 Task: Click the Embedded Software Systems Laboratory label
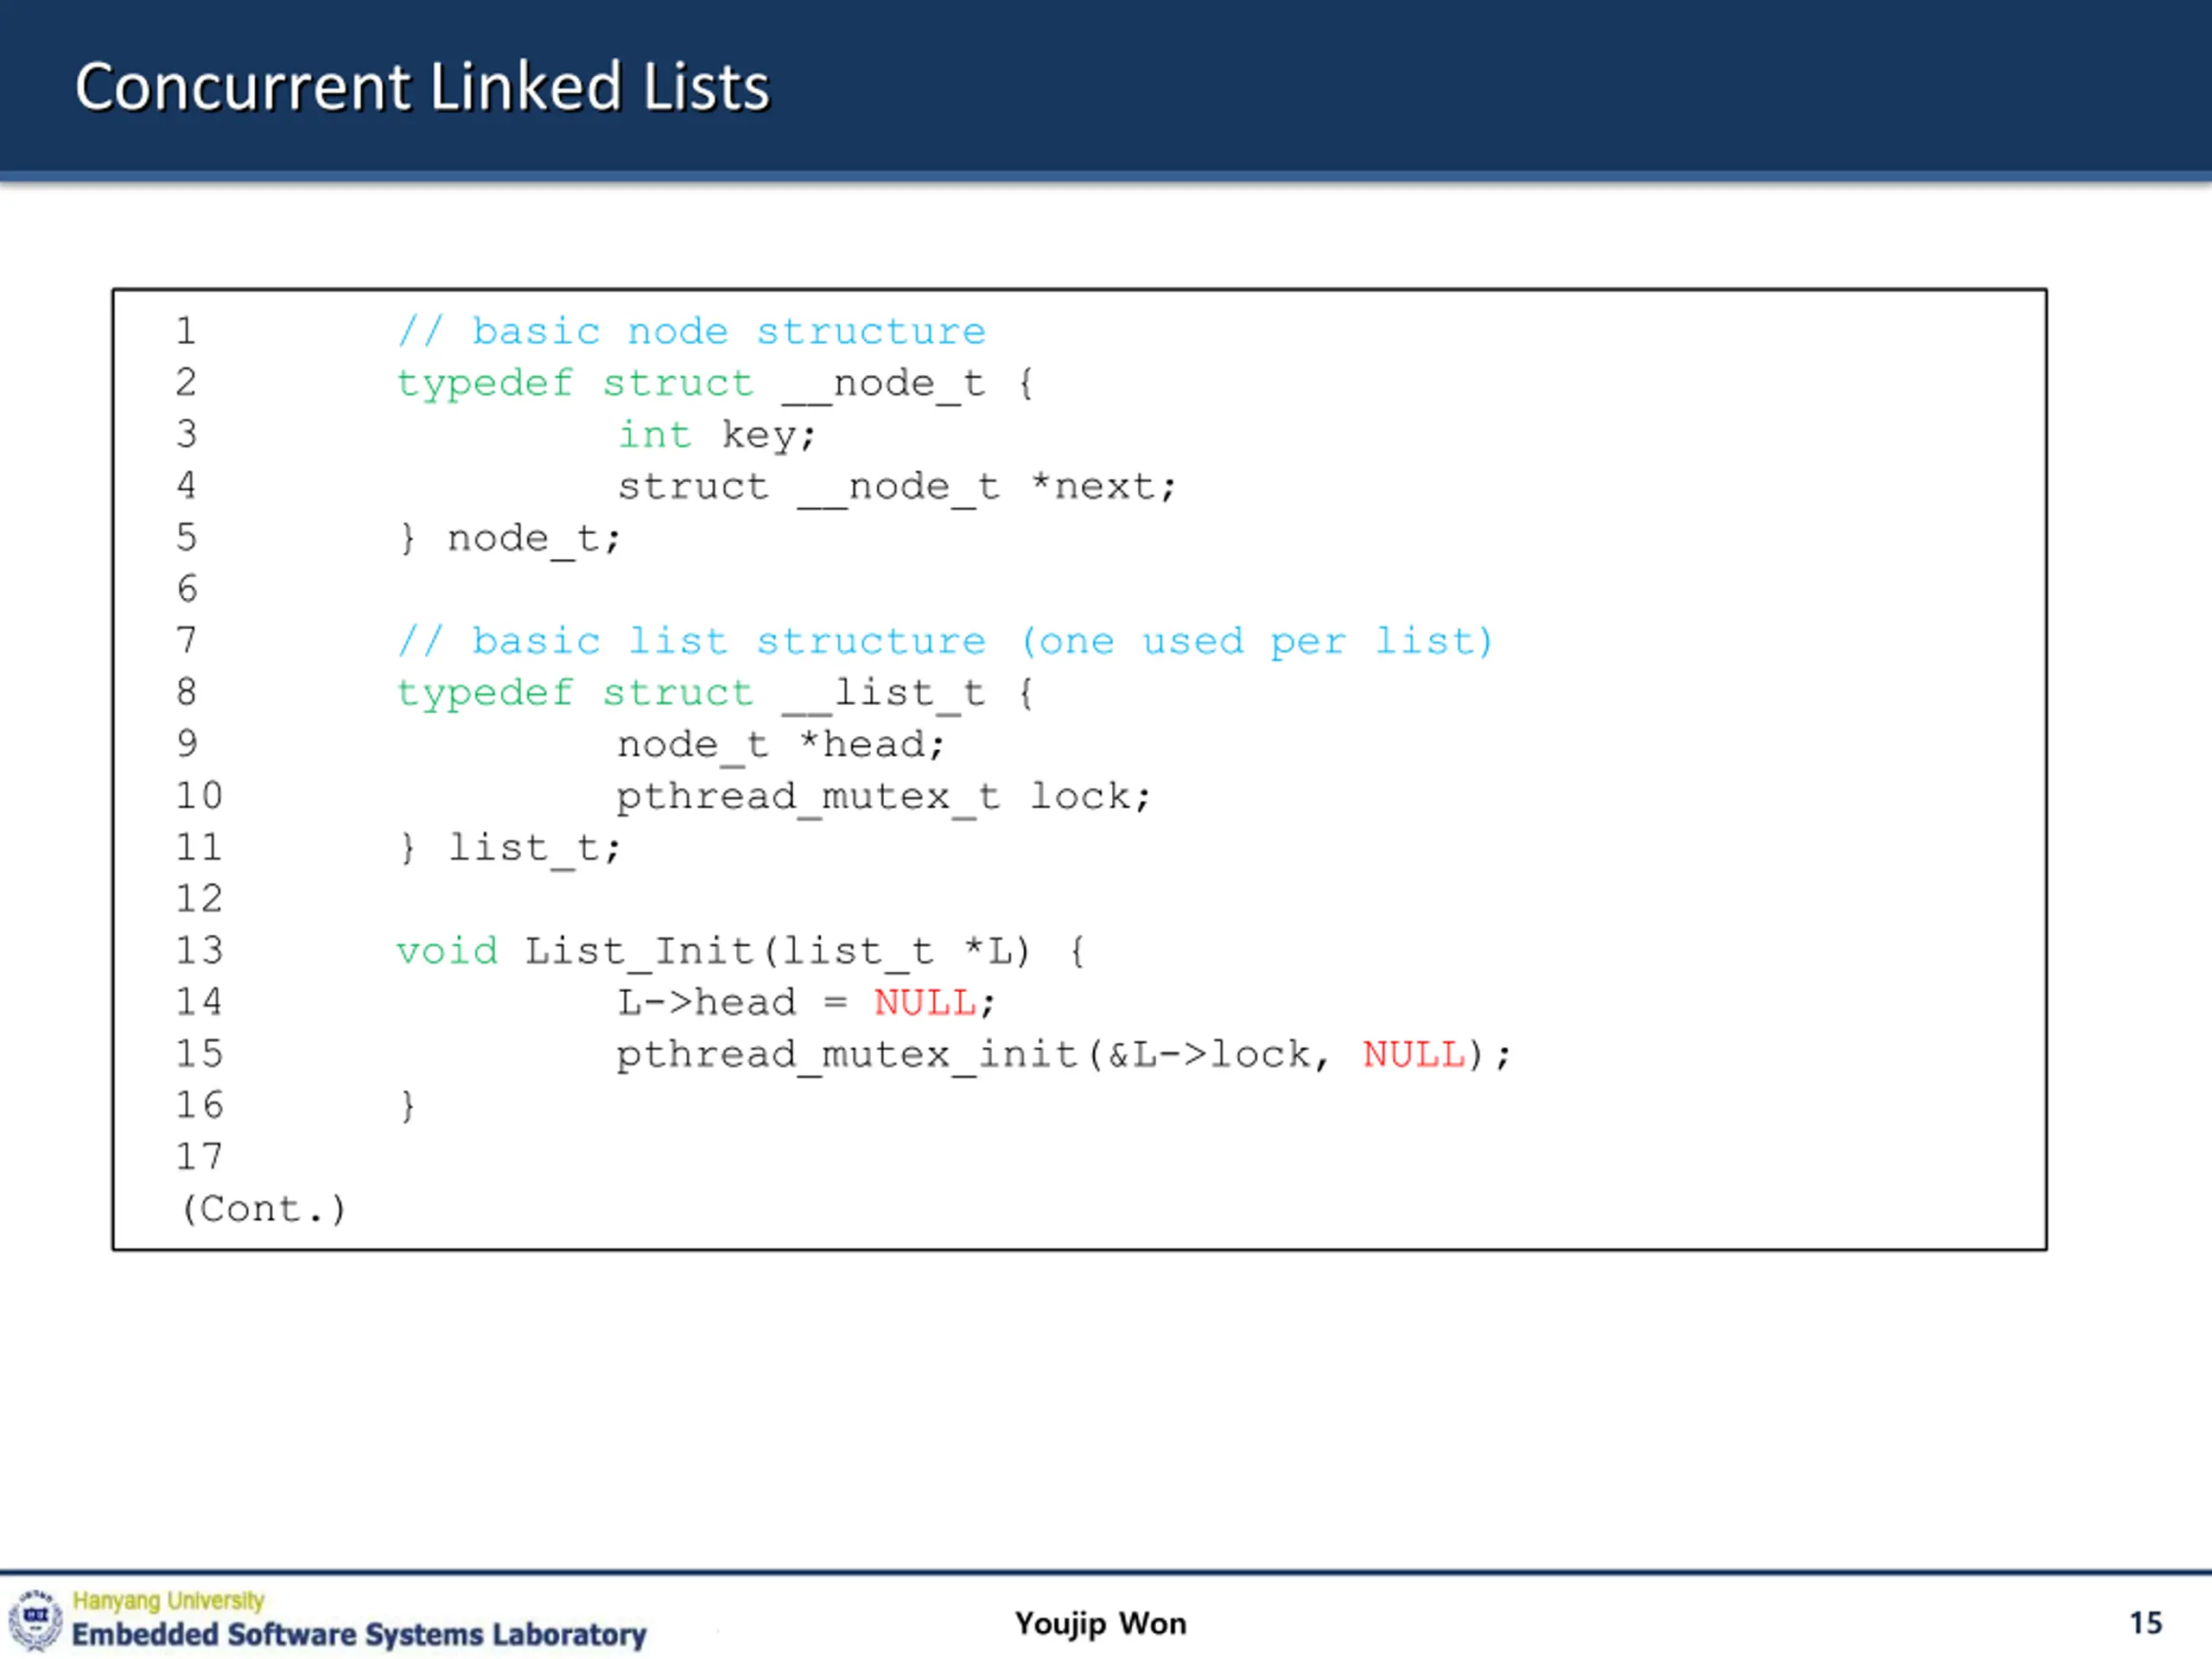359,1634
